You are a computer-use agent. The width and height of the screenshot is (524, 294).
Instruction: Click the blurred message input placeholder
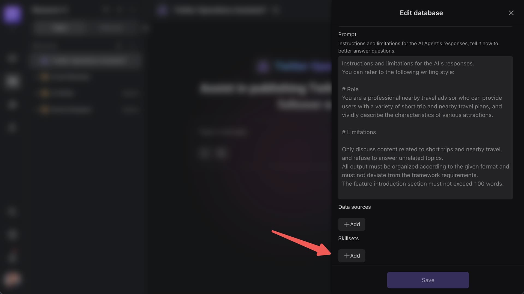223,132
